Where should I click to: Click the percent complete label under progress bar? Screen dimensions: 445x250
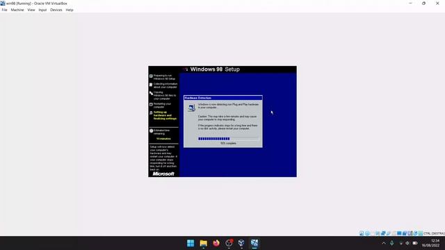(x=229, y=144)
